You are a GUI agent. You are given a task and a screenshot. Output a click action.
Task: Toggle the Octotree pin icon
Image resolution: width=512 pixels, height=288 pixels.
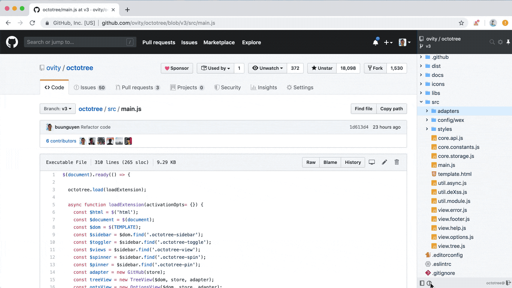(x=508, y=42)
